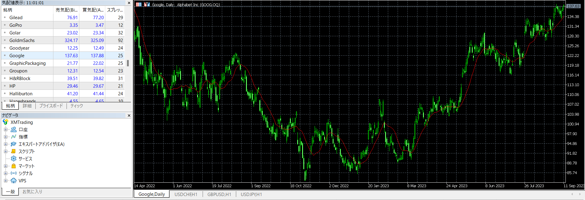Click the XMTrading root label in navigator

click(x=22, y=122)
